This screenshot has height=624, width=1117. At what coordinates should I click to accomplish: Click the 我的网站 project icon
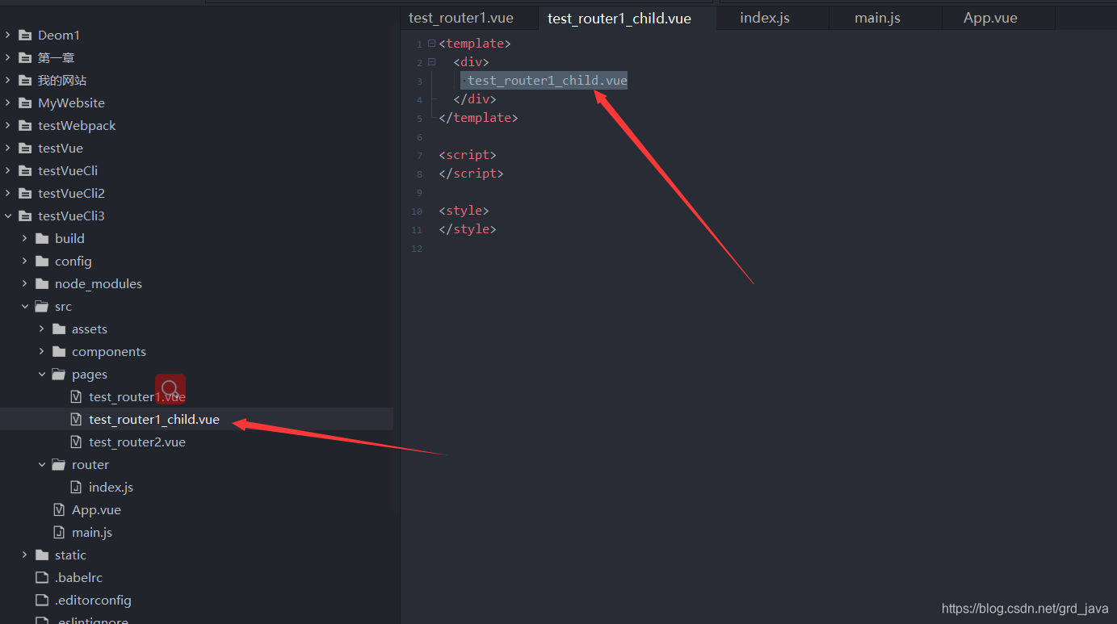[x=25, y=80]
